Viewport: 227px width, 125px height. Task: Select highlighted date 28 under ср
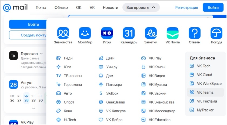[26, 98]
